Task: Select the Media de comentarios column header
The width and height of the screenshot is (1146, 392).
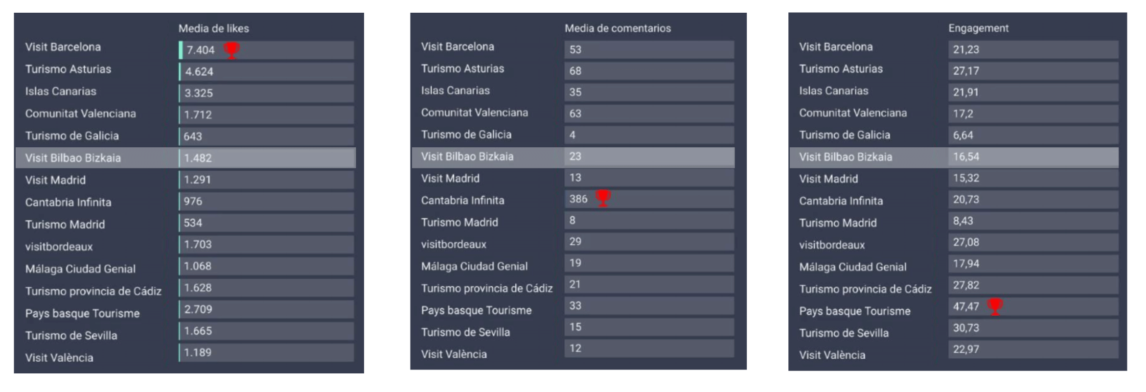Action: tap(618, 28)
